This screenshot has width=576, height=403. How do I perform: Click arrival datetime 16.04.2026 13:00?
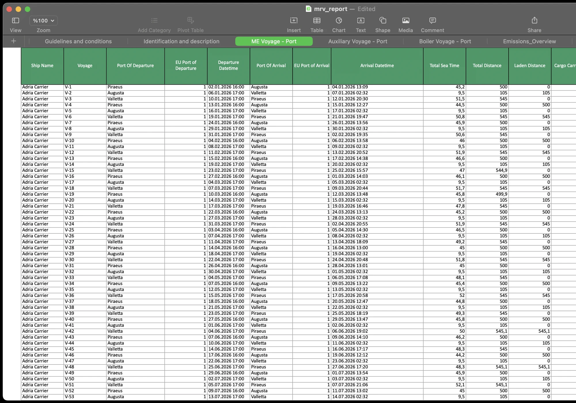(377, 248)
